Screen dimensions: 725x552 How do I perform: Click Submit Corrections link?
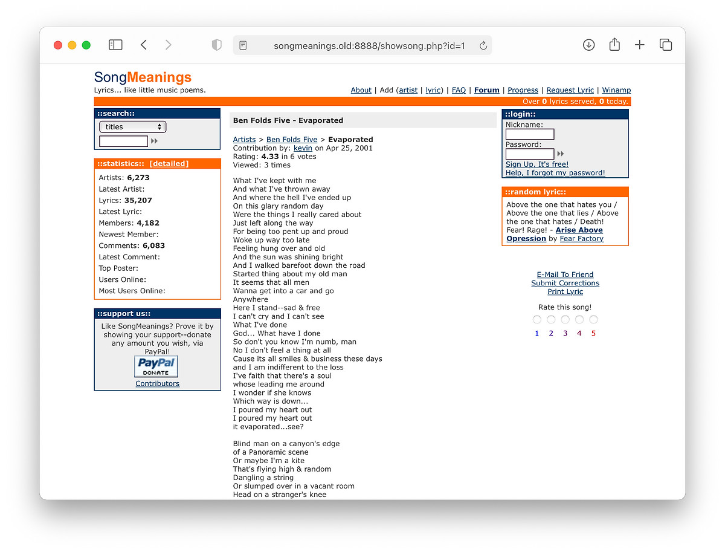click(x=565, y=283)
